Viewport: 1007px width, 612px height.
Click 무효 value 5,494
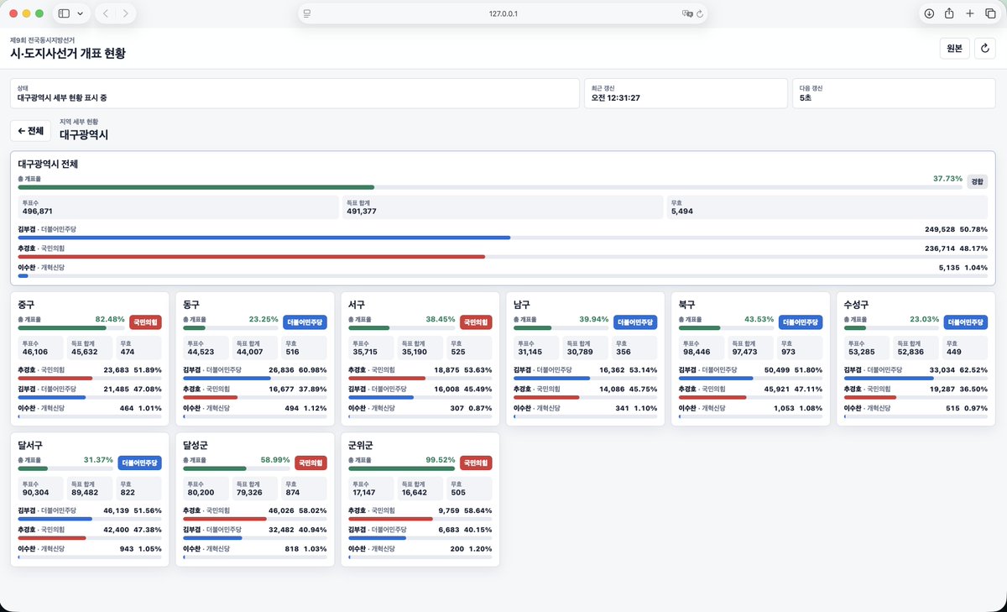[681, 212]
